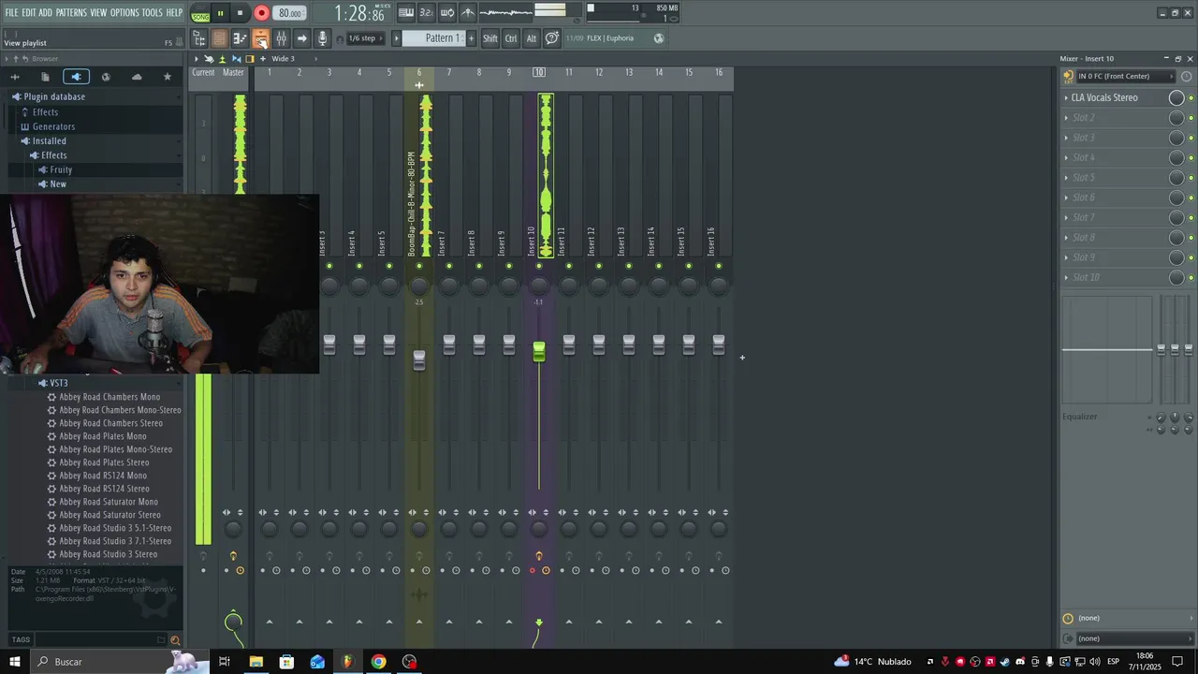Toggle the metronome icon
The image size is (1198, 674).
point(468,13)
